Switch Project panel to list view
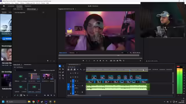This screenshot has width=186, height=104. pos(18,95)
